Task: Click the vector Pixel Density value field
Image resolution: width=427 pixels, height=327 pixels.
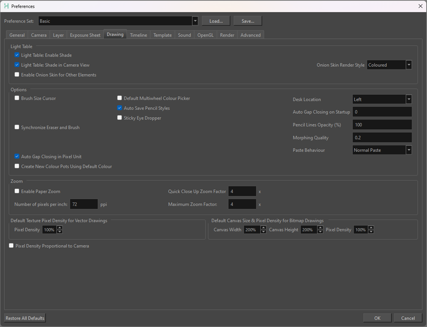Action: [x=50, y=230]
